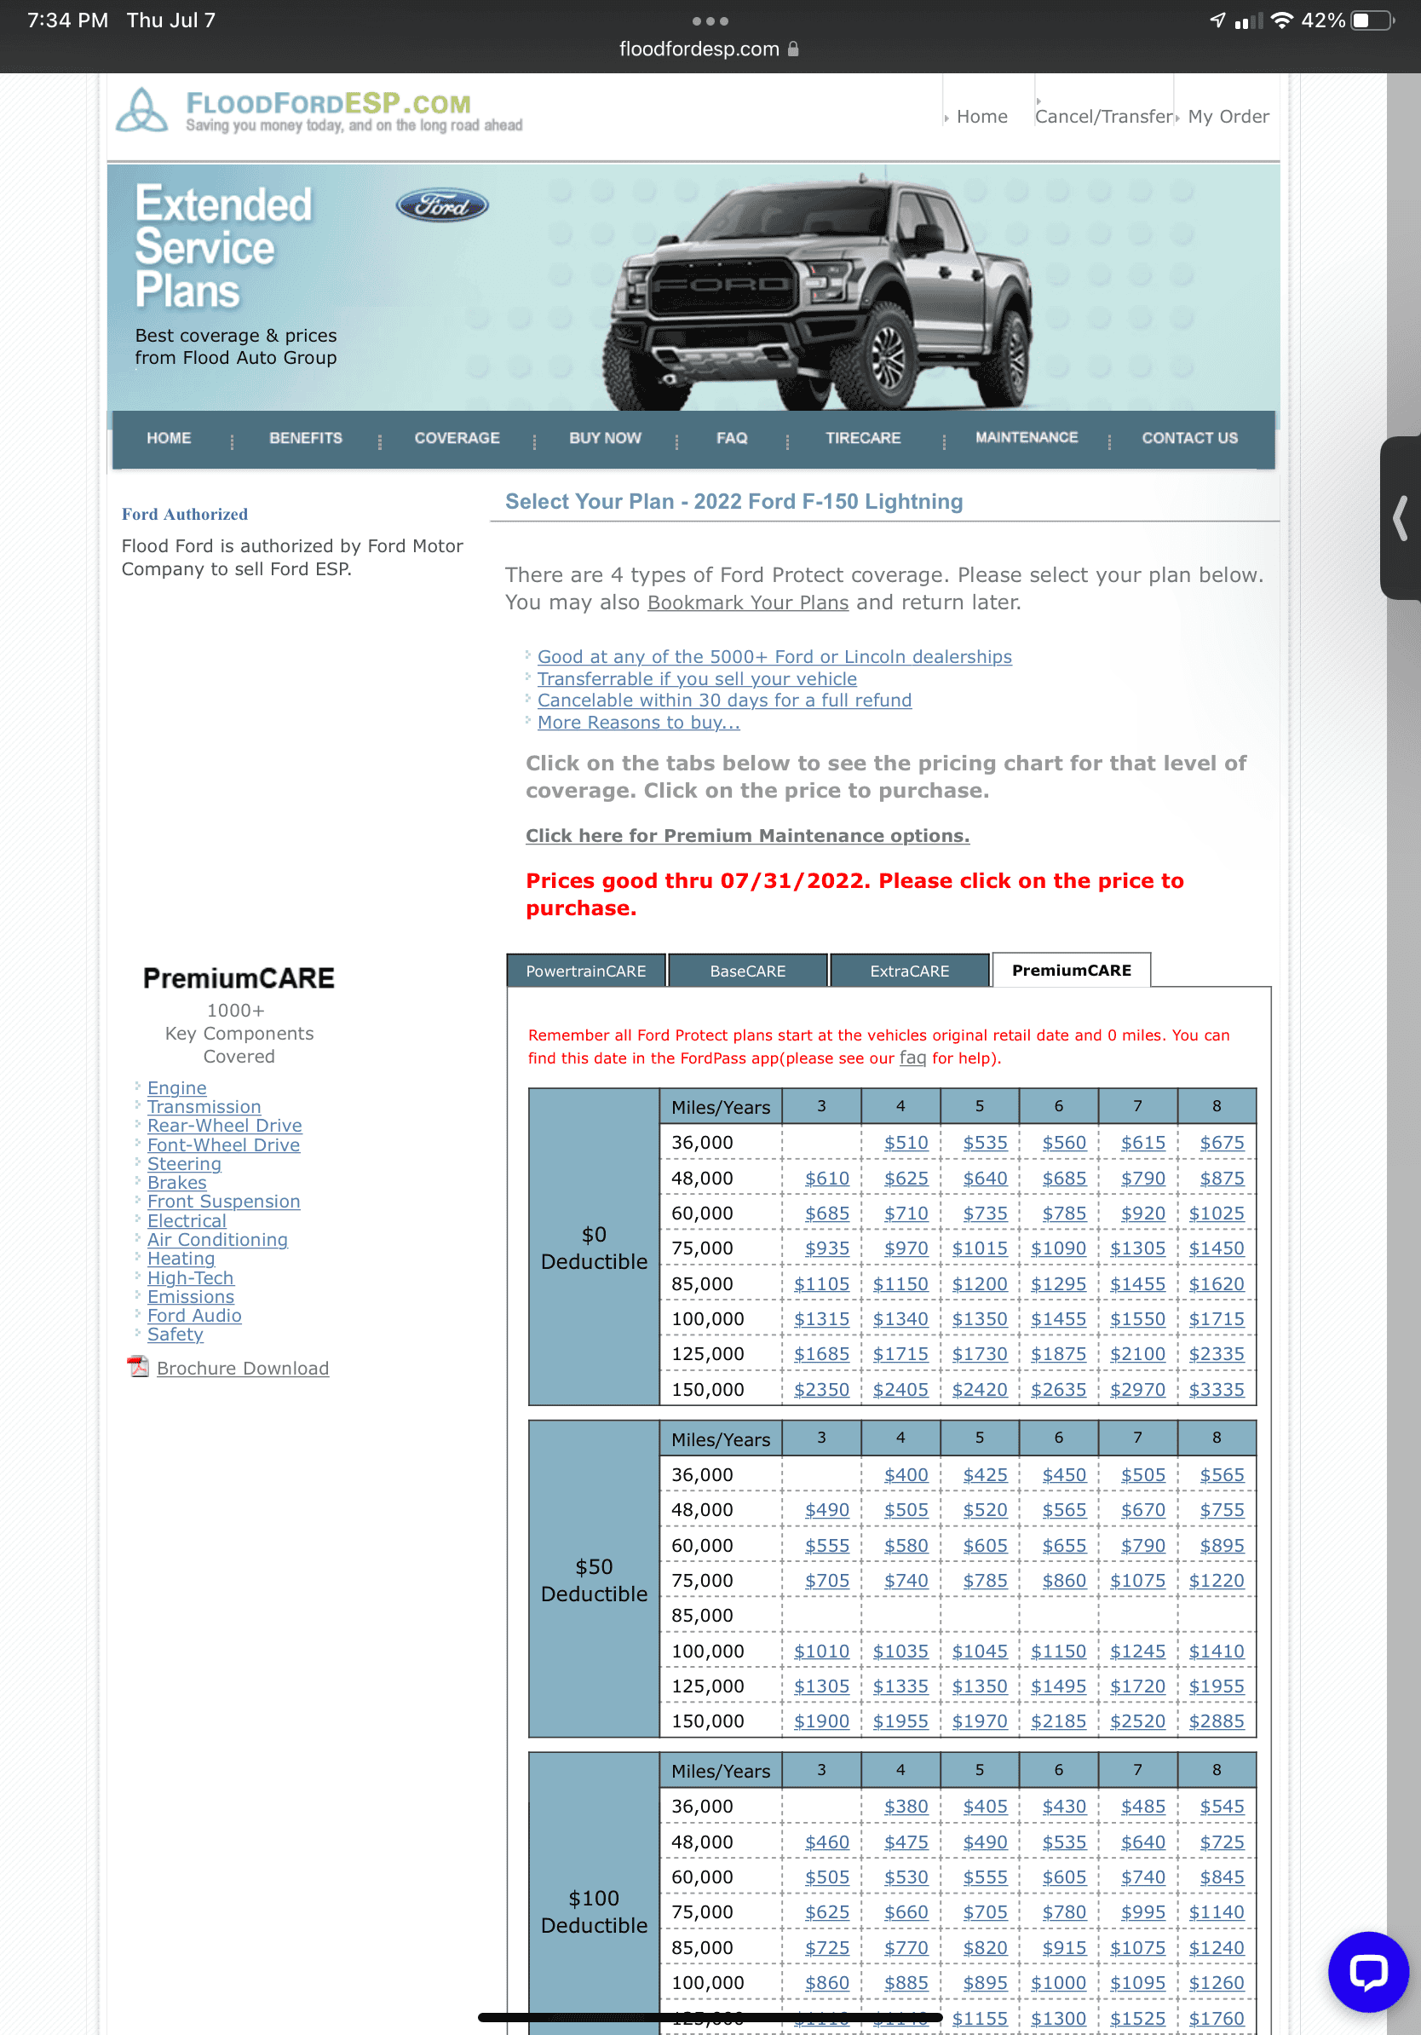This screenshot has width=1421, height=2035.
Task: Open the Brakes coverage link
Action: [x=176, y=1182]
